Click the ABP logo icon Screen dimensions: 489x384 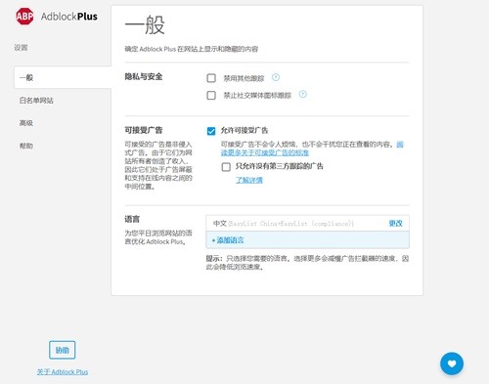pyautogui.click(x=24, y=17)
